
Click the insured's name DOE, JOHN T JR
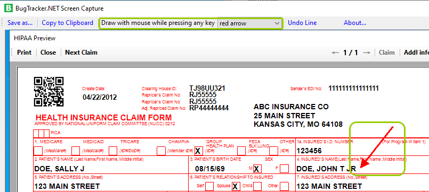coord(326,169)
